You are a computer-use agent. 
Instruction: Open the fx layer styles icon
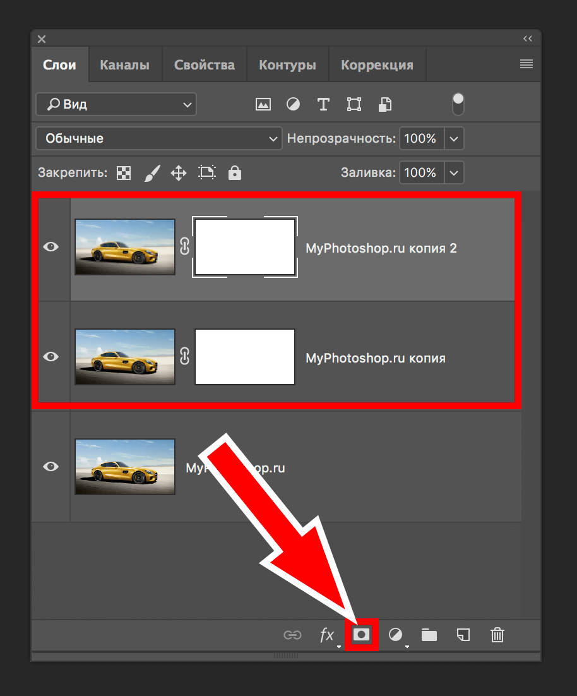coord(326,635)
